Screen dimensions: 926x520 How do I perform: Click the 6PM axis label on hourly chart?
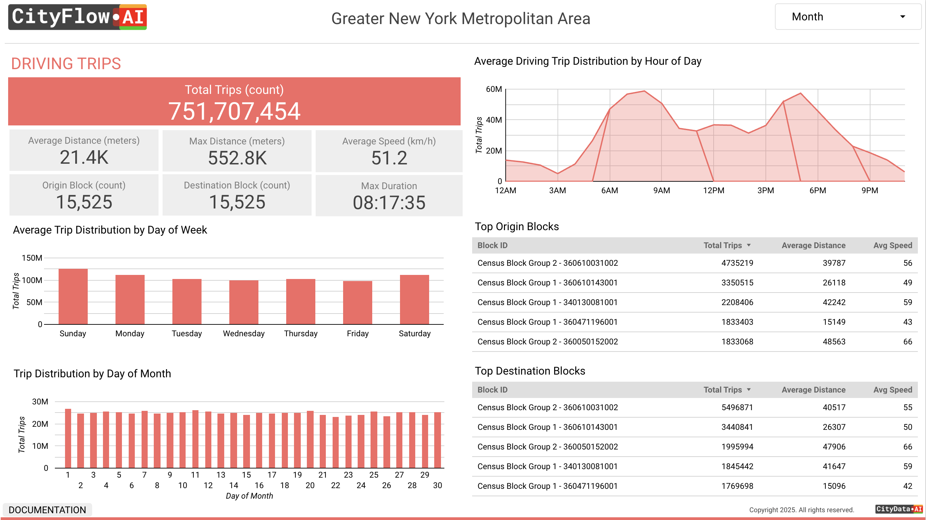coord(817,191)
